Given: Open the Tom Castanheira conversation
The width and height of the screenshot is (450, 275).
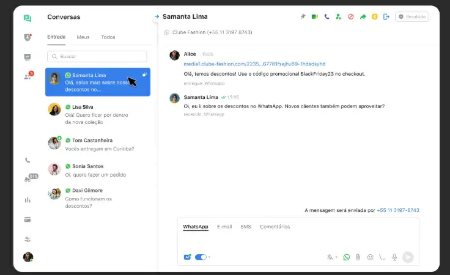Looking at the screenshot, I should (98, 144).
